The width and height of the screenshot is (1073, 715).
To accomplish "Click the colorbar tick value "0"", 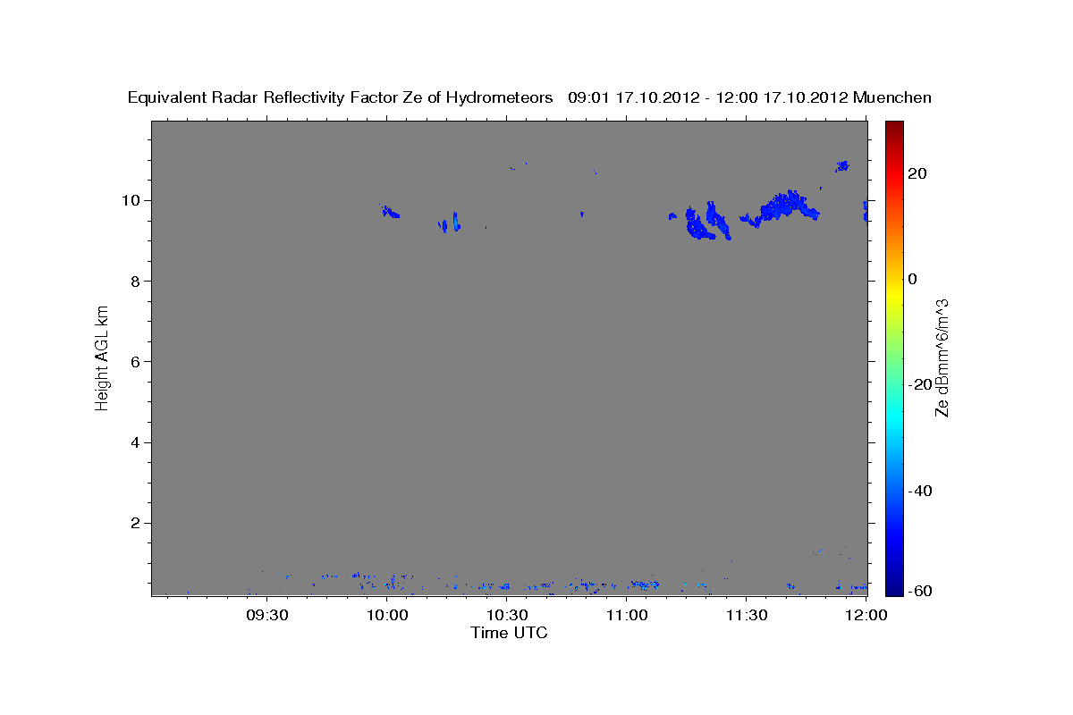I will coord(912,279).
